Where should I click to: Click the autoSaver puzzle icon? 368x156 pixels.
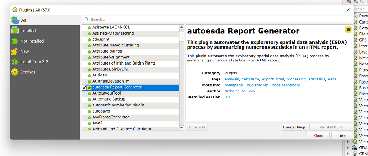click(x=89, y=111)
